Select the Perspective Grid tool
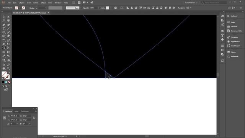 [8, 48]
